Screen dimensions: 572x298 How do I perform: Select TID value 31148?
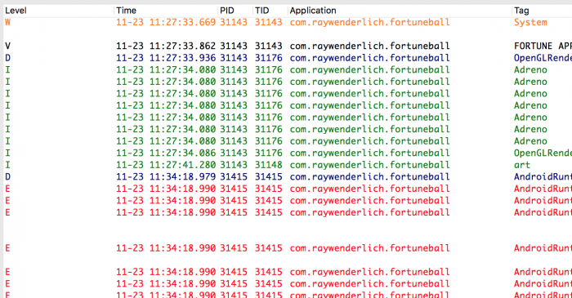(x=269, y=165)
